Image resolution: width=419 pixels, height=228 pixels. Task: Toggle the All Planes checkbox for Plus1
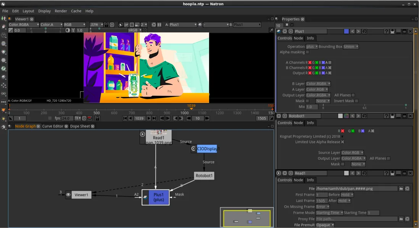pyautogui.click(x=353, y=95)
